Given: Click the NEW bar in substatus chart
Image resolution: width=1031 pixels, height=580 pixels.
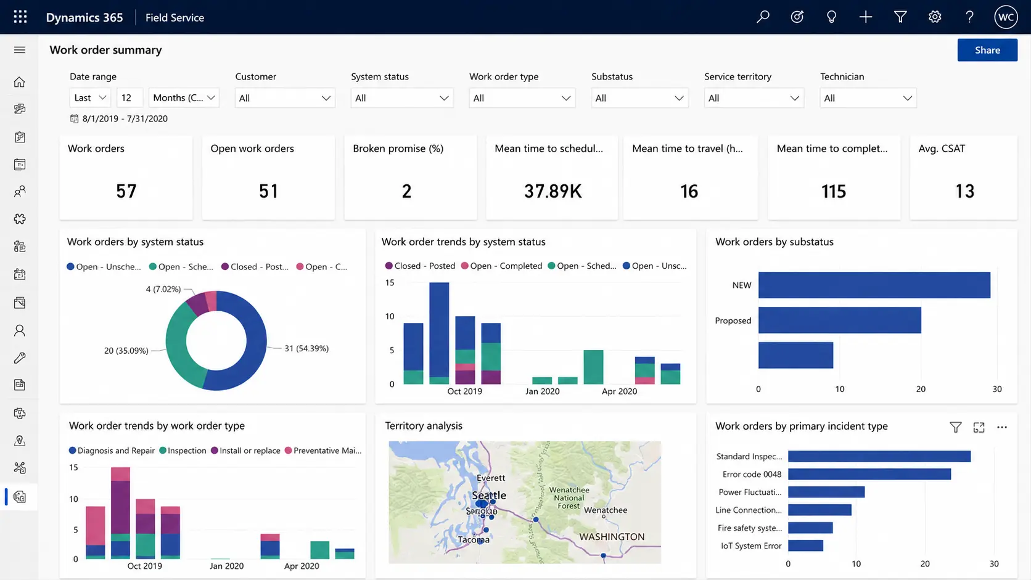Looking at the screenshot, I should click(874, 285).
